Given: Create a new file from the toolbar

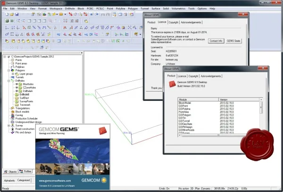Looking at the screenshot, I should pyautogui.click(x=7, y=14).
